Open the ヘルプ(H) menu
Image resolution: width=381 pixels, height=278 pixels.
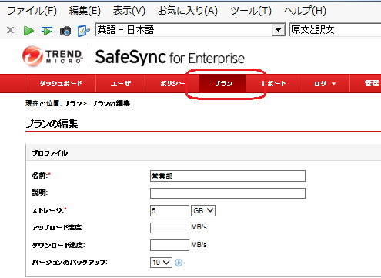305,11
